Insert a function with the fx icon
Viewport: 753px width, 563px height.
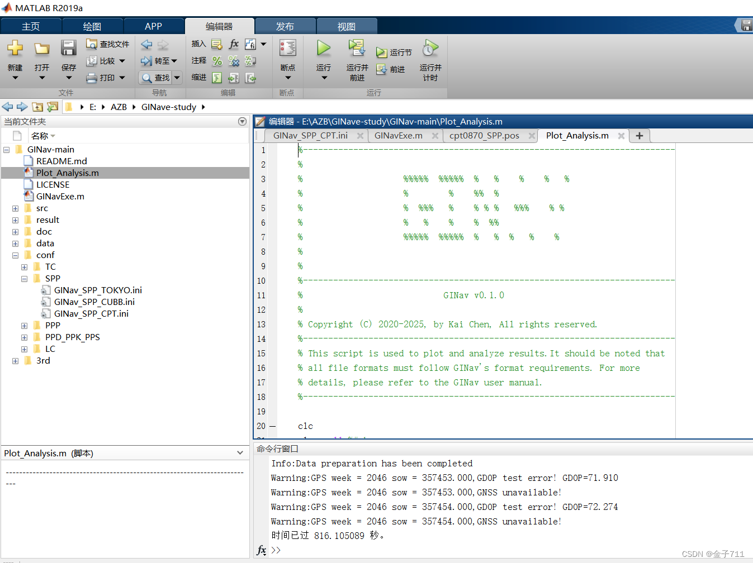tap(234, 44)
